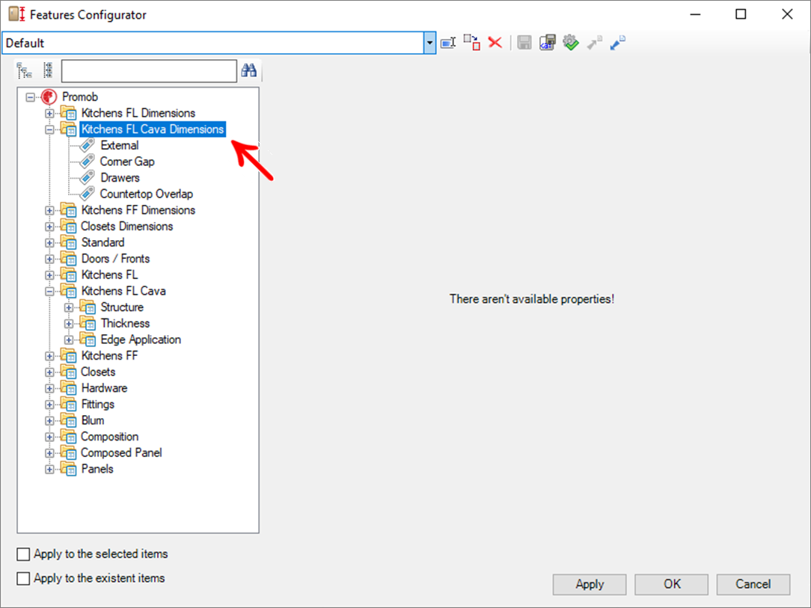811x608 pixels.
Task: Expand Closets Dimensions node
Action: [49, 227]
